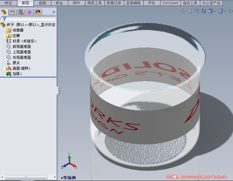Switch to the 钣金 tab
233x181 pixels.
[x=59, y=3]
